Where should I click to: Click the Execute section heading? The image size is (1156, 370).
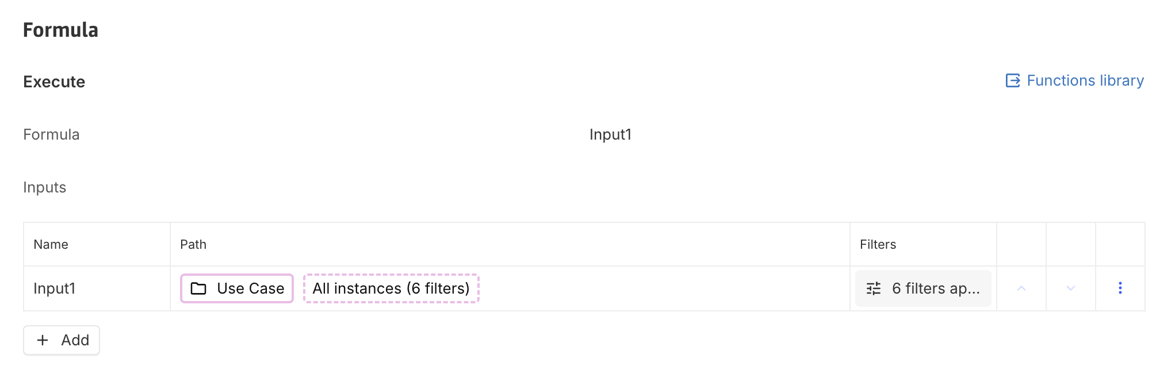point(54,81)
